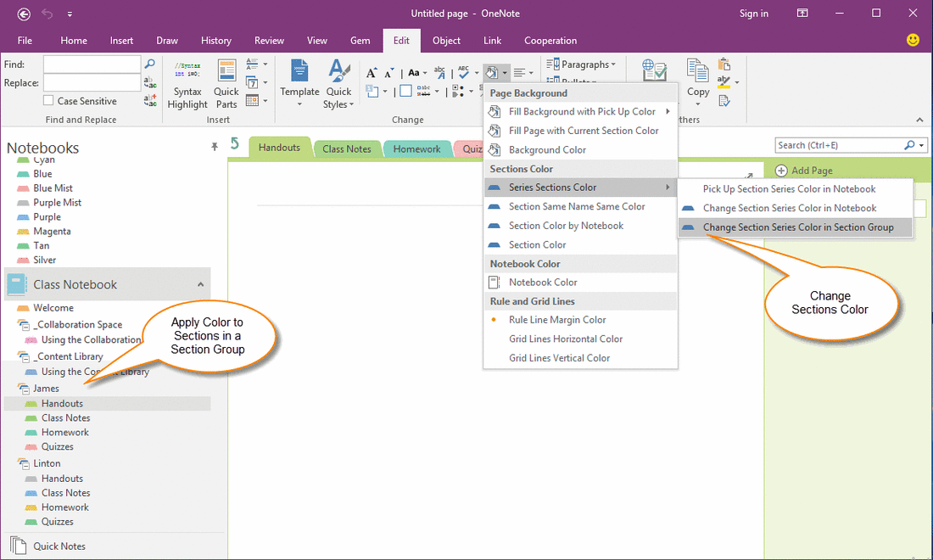Click the square border icon in Change group
The image size is (933, 560).
coord(405,91)
